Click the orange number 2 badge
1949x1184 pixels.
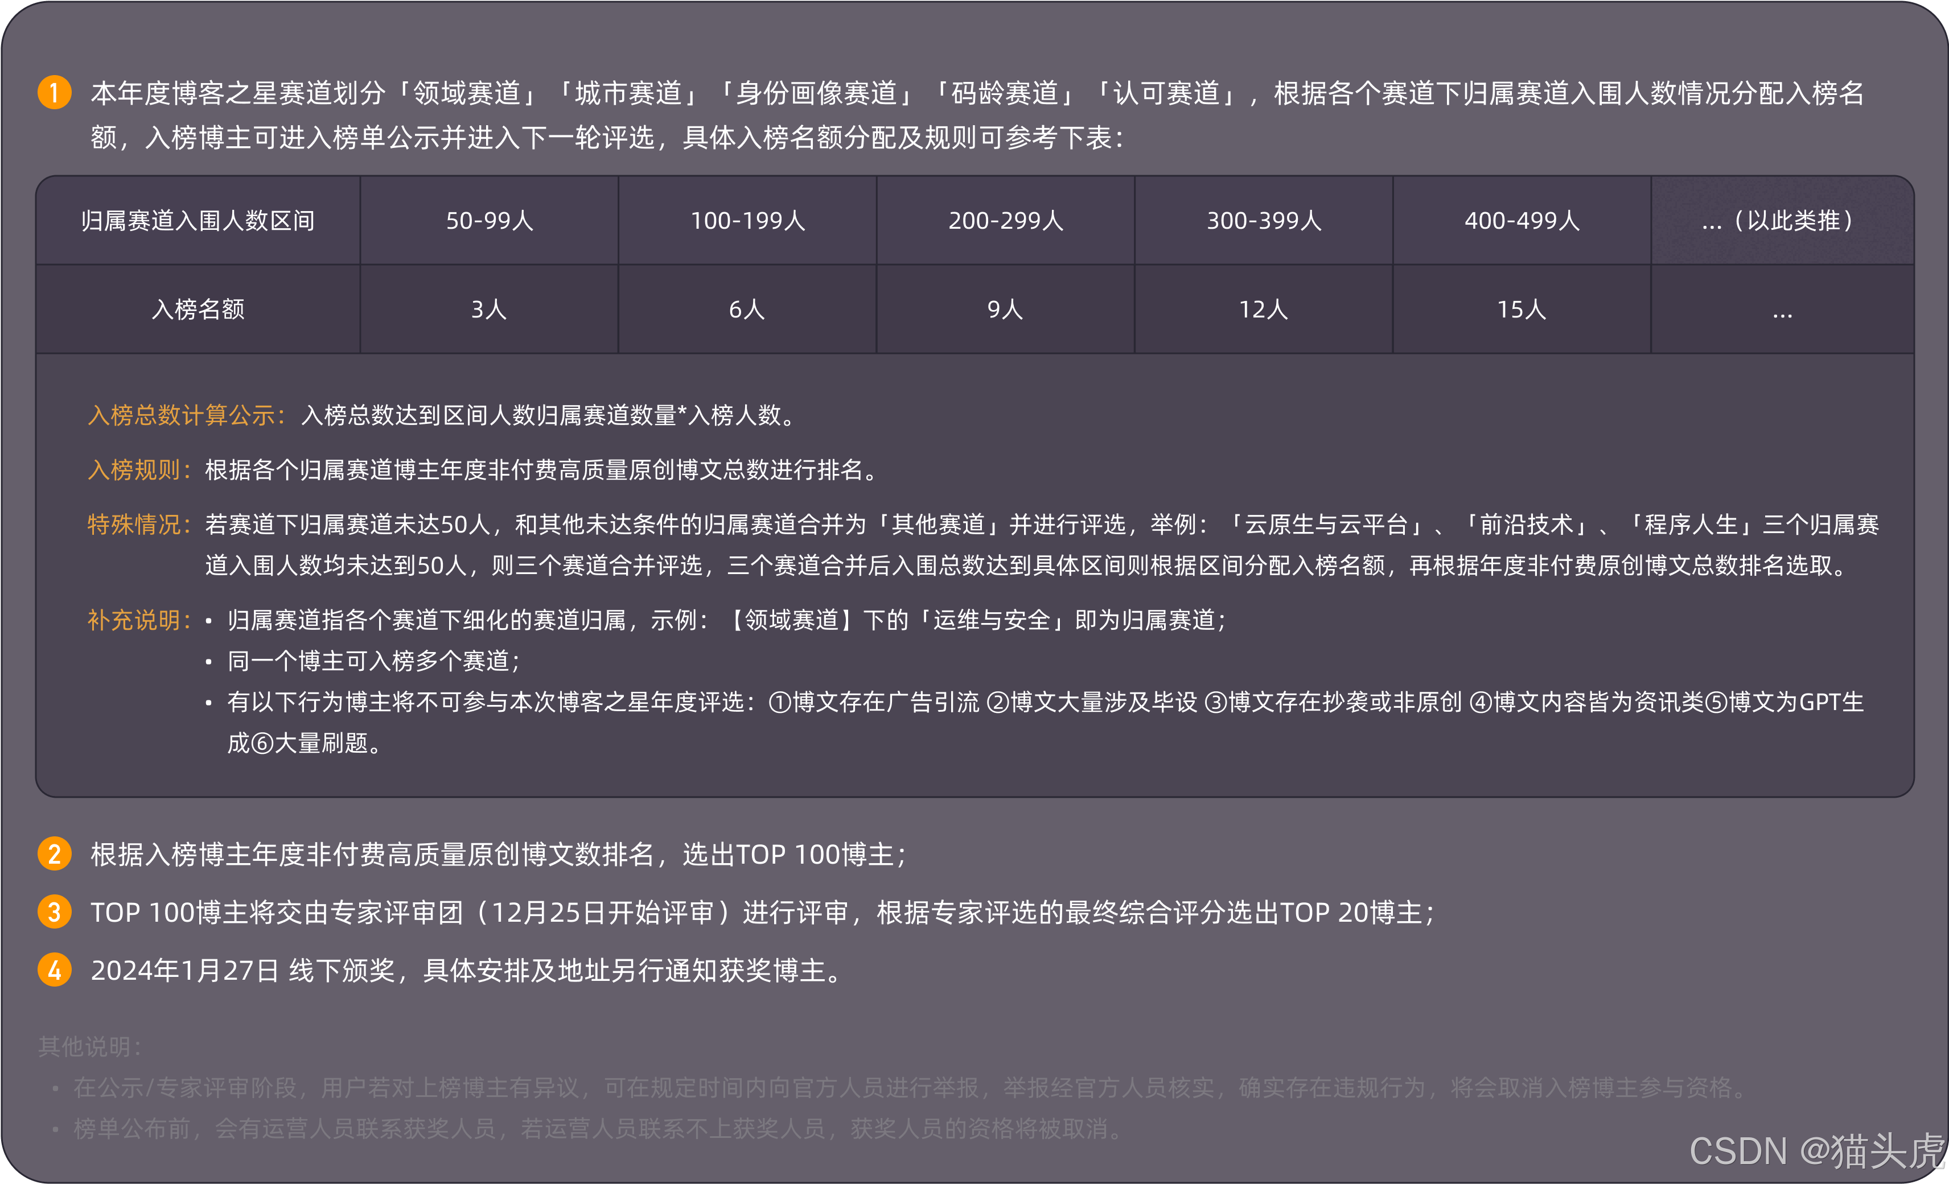click(x=55, y=853)
